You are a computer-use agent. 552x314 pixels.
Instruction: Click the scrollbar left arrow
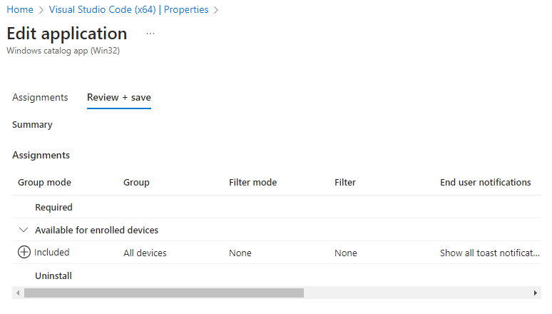pyautogui.click(x=17, y=293)
